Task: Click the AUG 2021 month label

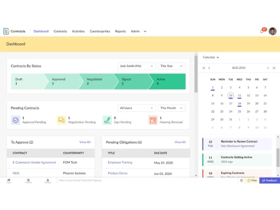Action: click(239, 68)
